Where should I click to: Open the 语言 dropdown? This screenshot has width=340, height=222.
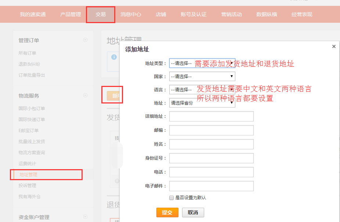(x=202, y=90)
